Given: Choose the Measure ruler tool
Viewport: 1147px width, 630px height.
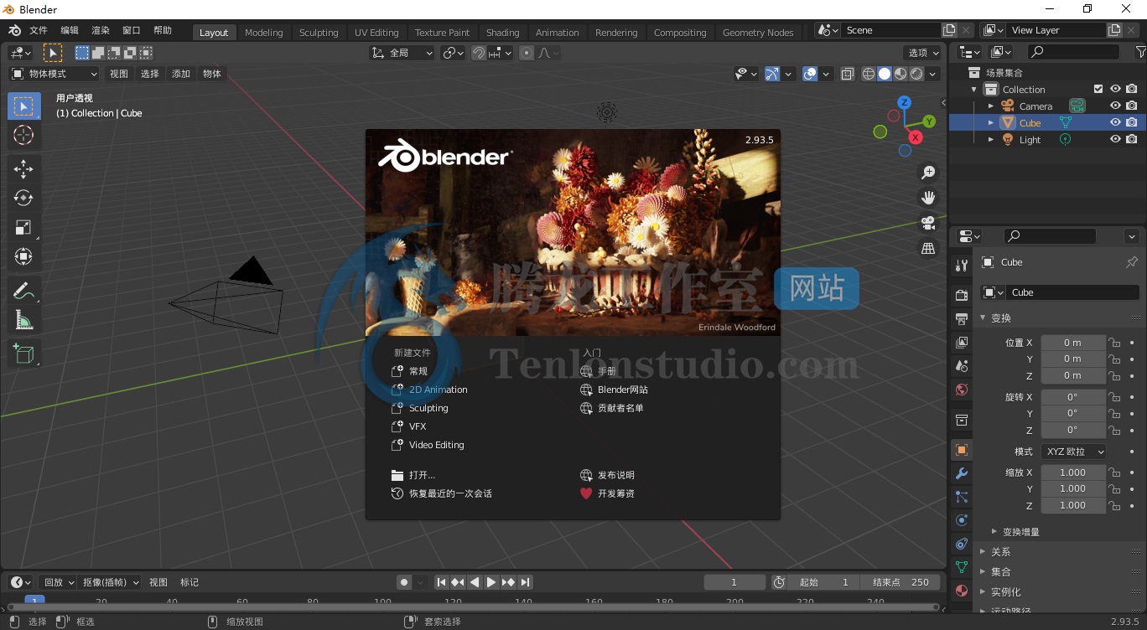Looking at the screenshot, I should [x=23, y=320].
